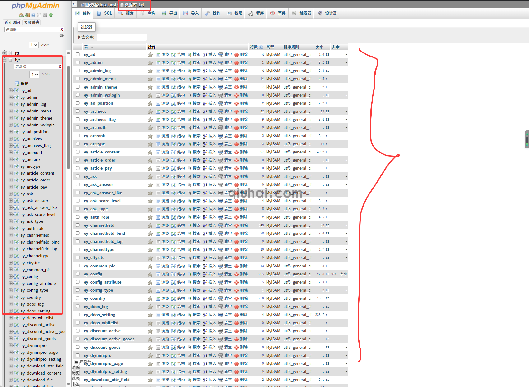Expand the ey_ddos_whitelist tree node
Screen dimensions: 529x387
tap(11, 318)
